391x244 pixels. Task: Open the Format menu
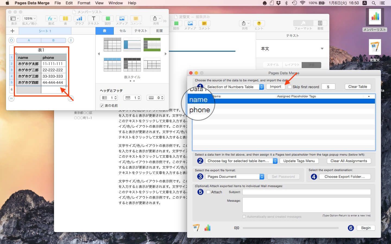point(84,3)
